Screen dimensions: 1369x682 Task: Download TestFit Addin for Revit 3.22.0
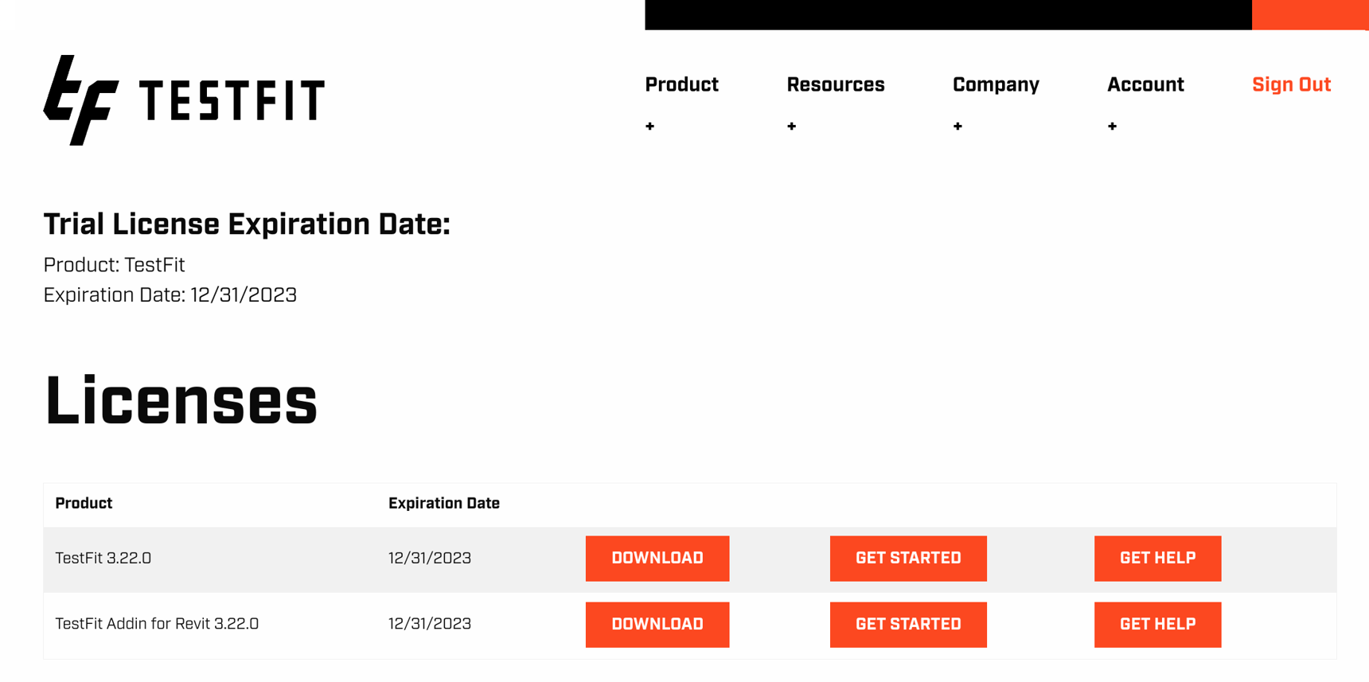[x=657, y=624]
